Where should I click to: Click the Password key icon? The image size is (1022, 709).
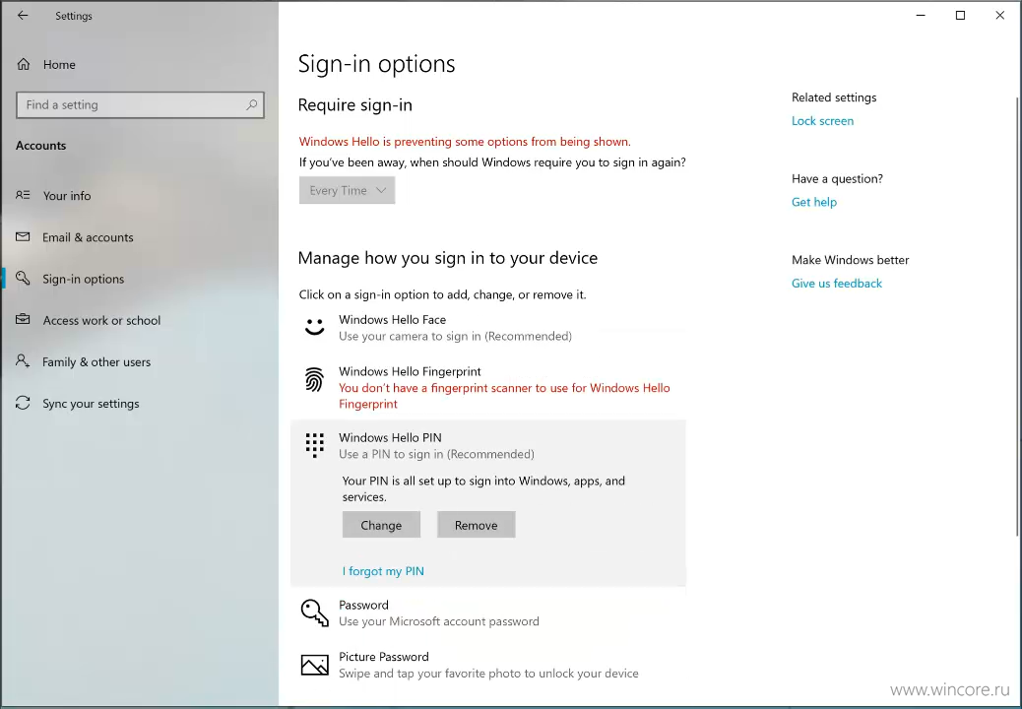[x=315, y=612]
